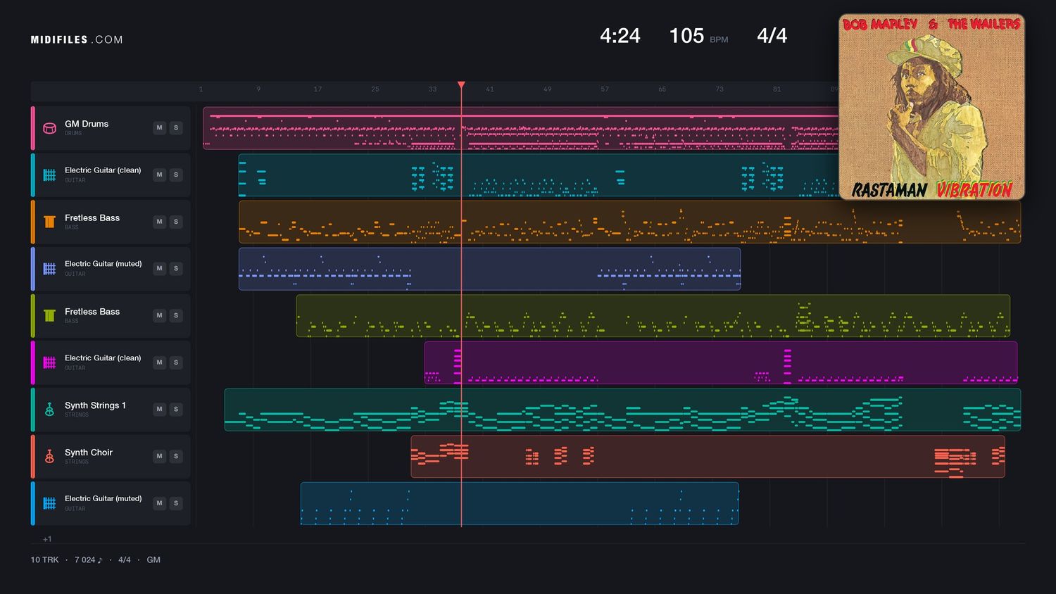The image size is (1056, 594).
Task: Click the red playhead marker on the ruler
Action: (461, 85)
